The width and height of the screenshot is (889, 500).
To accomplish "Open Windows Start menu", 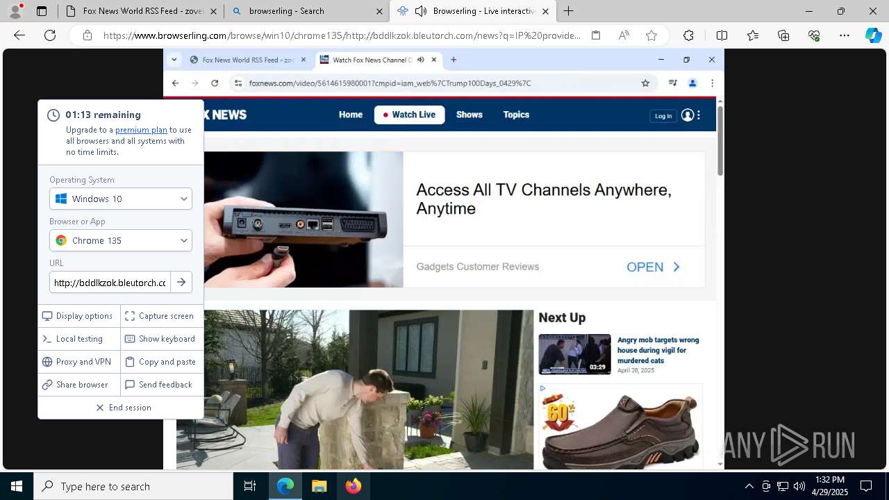I will tap(17, 486).
